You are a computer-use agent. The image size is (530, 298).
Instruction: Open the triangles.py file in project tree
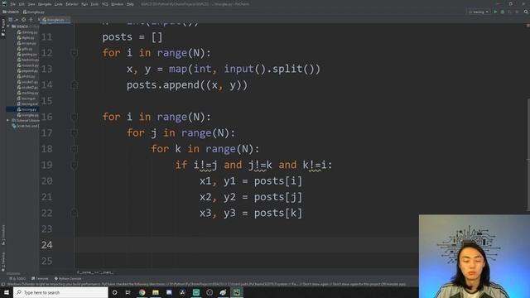click(x=27, y=115)
